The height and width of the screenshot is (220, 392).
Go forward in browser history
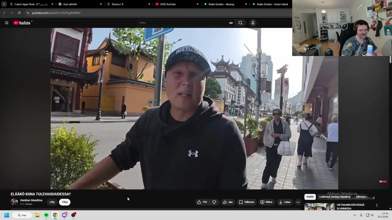pyautogui.click(x=12, y=13)
